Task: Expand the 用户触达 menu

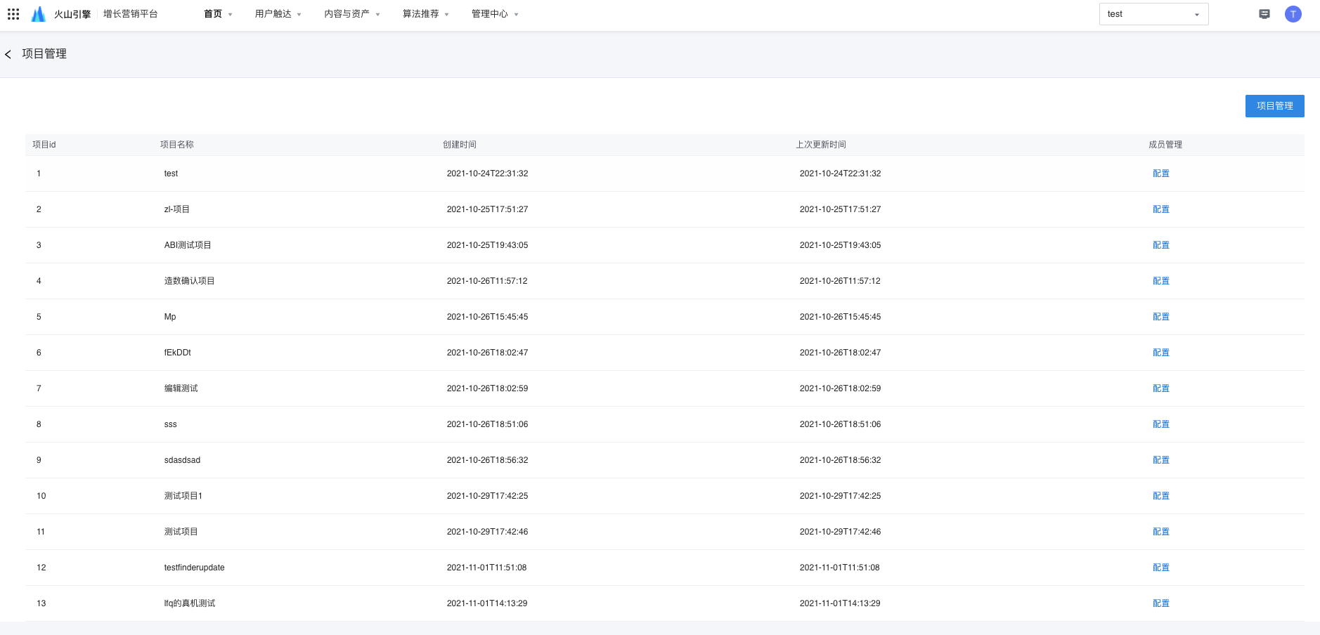Action: click(x=278, y=14)
